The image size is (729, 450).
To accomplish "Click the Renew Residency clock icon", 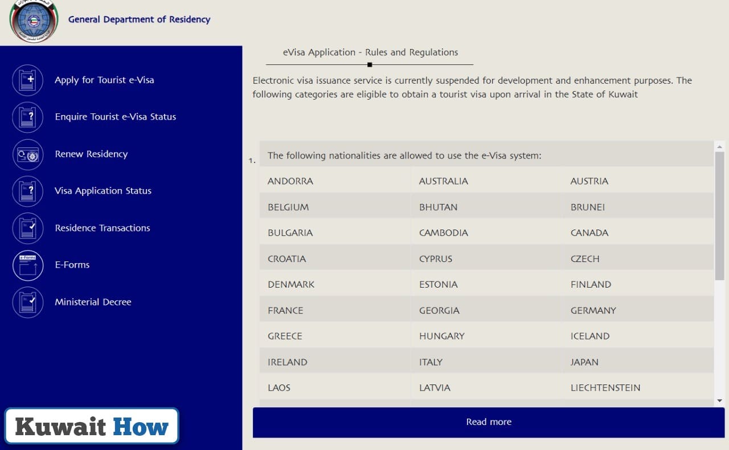I will [x=27, y=154].
